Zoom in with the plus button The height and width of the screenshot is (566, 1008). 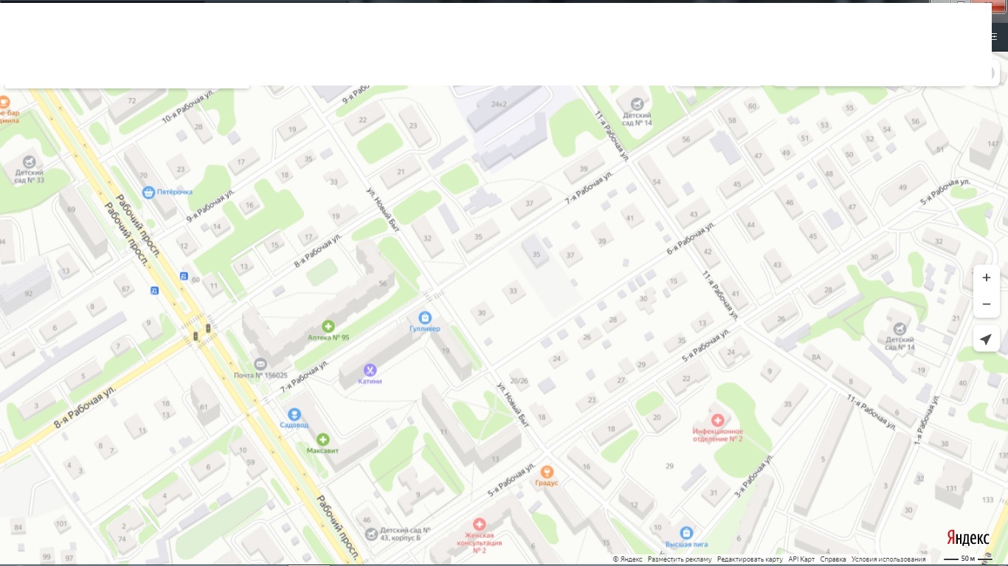tap(987, 278)
